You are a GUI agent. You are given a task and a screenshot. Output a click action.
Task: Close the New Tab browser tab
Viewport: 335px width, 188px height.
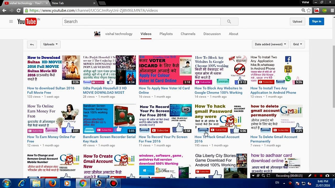pyautogui.click(x=94, y=3)
